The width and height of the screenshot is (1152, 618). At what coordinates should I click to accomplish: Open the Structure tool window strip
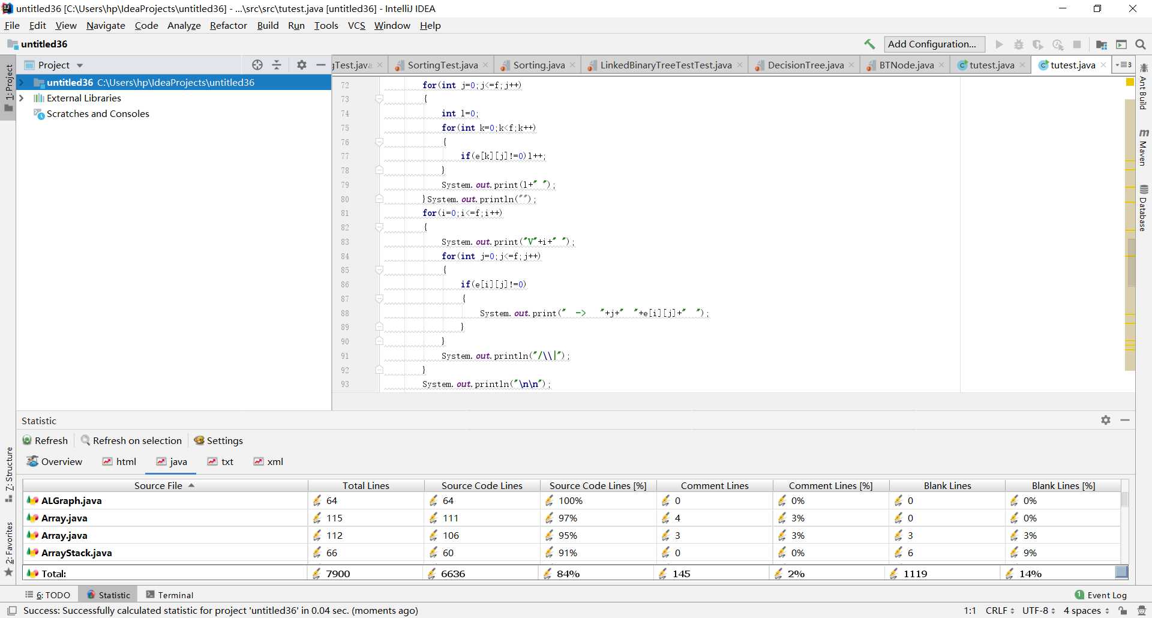click(x=9, y=475)
